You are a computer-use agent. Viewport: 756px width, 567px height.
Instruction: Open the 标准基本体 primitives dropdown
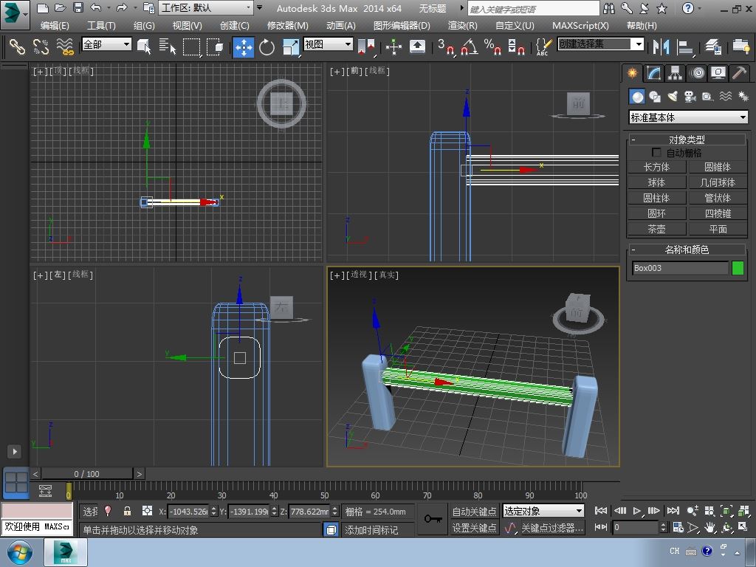[x=688, y=117]
